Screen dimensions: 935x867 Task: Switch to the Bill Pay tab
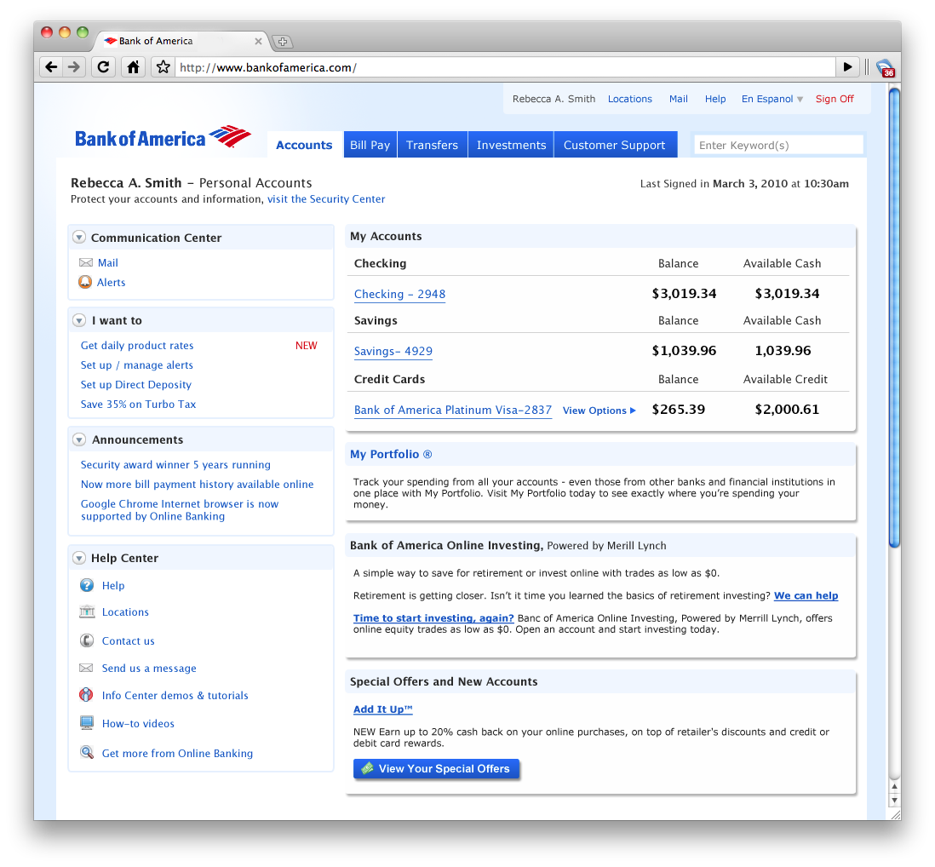coord(370,144)
